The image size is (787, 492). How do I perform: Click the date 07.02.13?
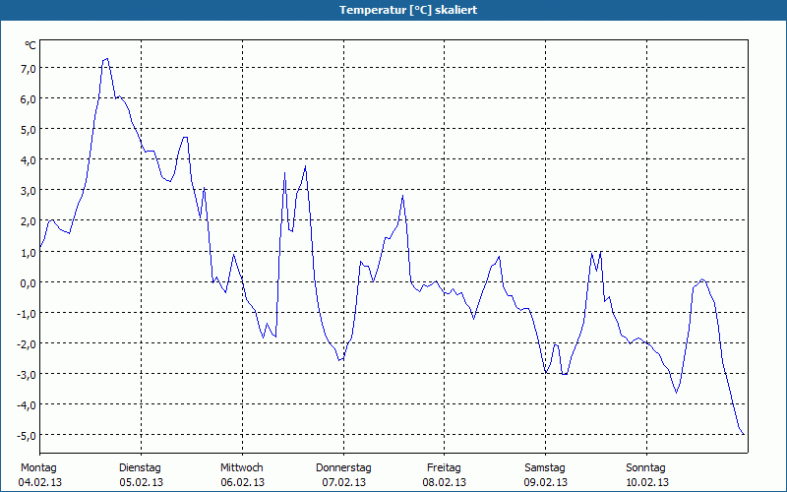(x=343, y=482)
